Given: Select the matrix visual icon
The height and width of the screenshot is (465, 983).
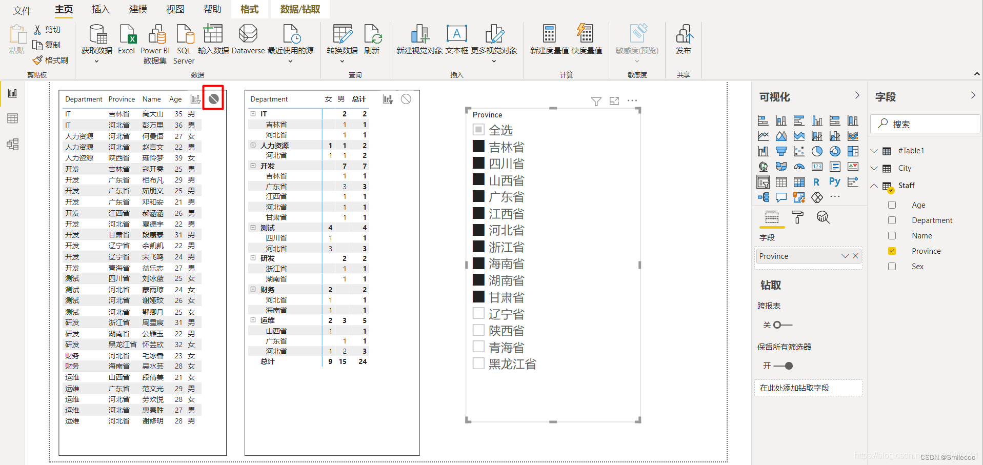Looking at the screenshot, I should (799, 182).
